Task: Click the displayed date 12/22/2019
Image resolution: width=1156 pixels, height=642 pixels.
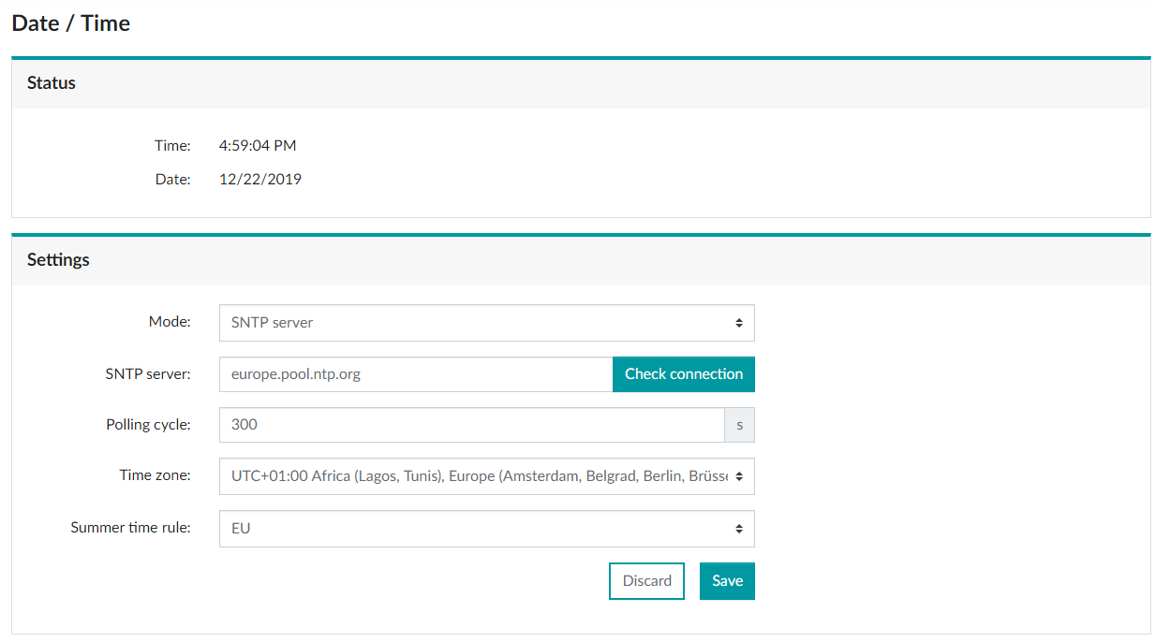Action: [x=260, y=179]
